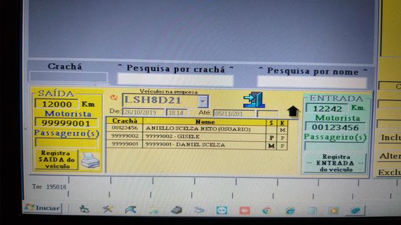Screen dimensions: 401x225
Task: Click crachá cell 99999001 in table
Action: (x=125, y=144)
